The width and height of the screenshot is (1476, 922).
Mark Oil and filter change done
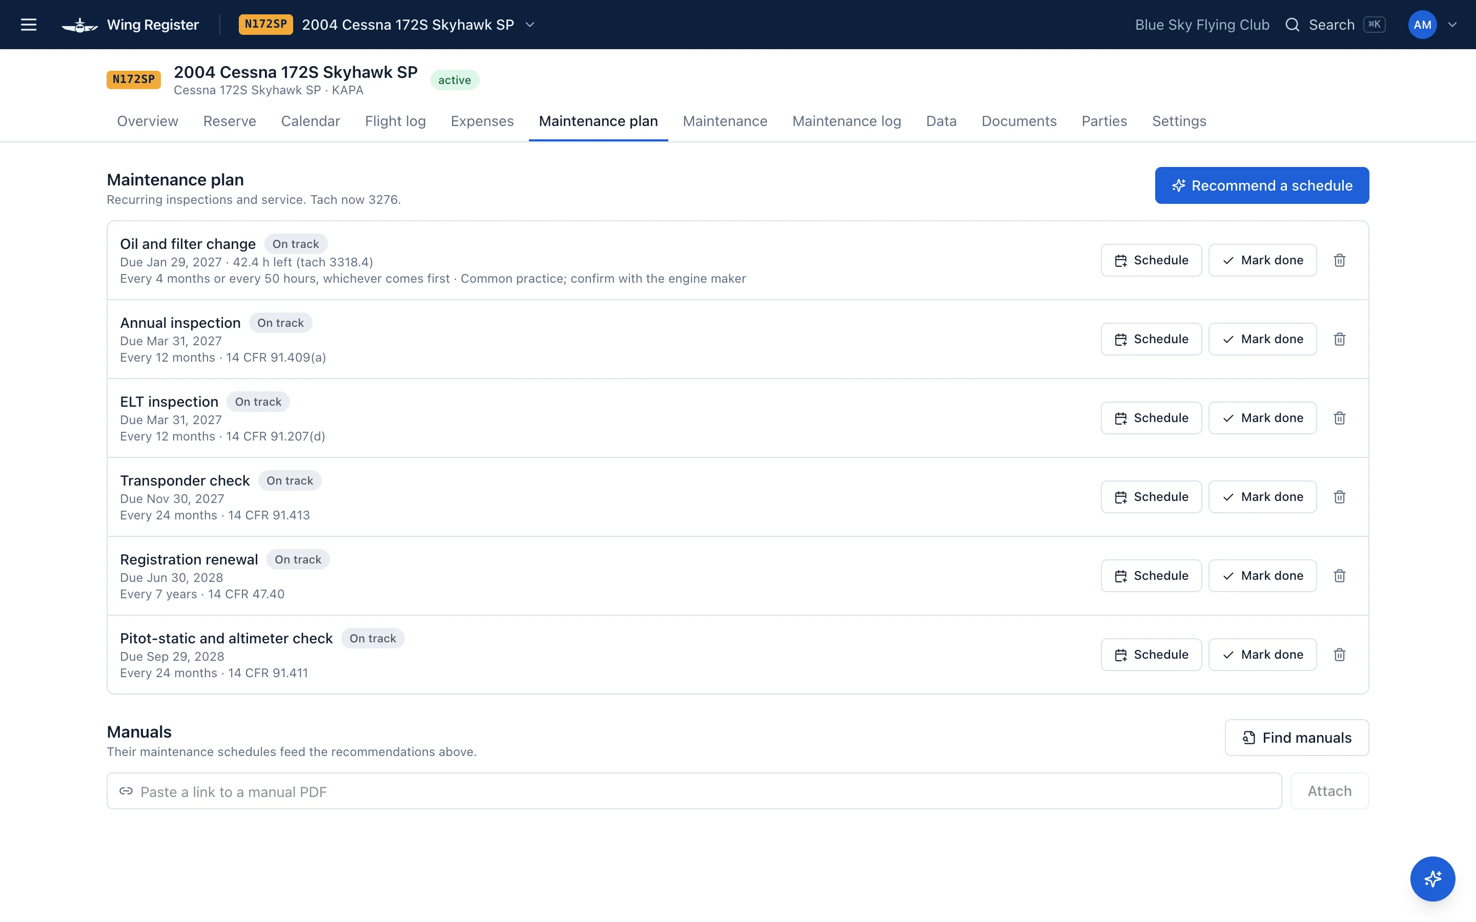click(1262, 260)
